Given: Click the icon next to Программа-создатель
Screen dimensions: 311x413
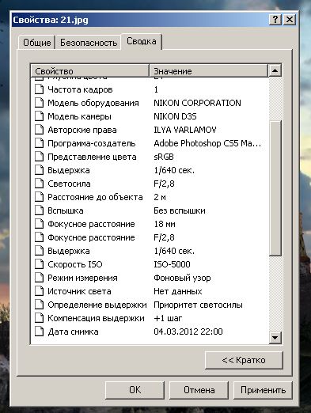Looking at the screenshot, I should click(39, 143).
